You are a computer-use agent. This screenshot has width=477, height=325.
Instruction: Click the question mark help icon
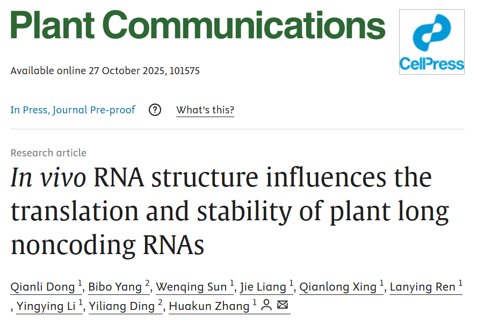click(x=155, y=110)
